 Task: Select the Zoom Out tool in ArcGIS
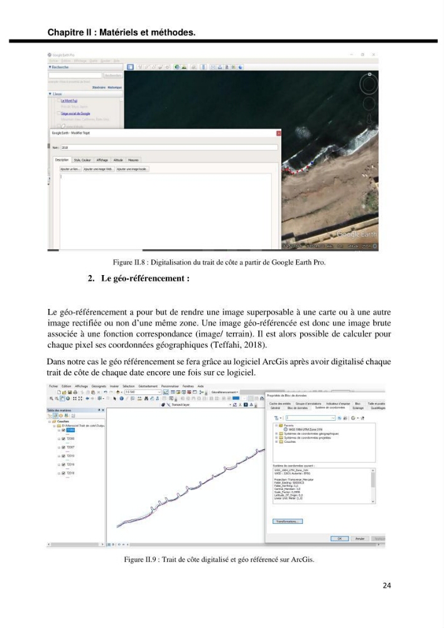click(x=57, y=399)
